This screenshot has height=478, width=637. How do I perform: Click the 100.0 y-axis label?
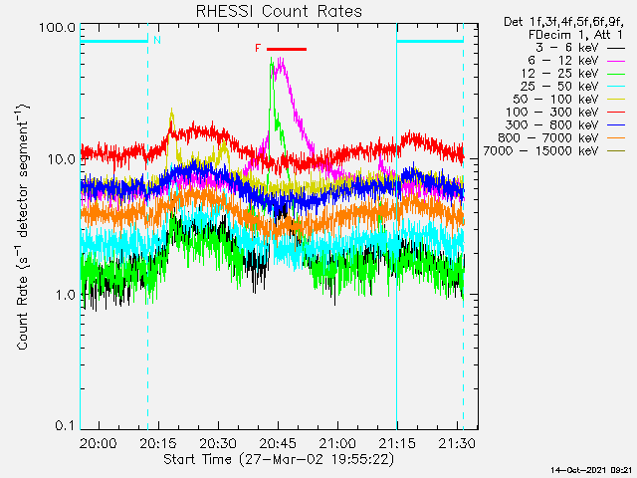pos(58,28)
